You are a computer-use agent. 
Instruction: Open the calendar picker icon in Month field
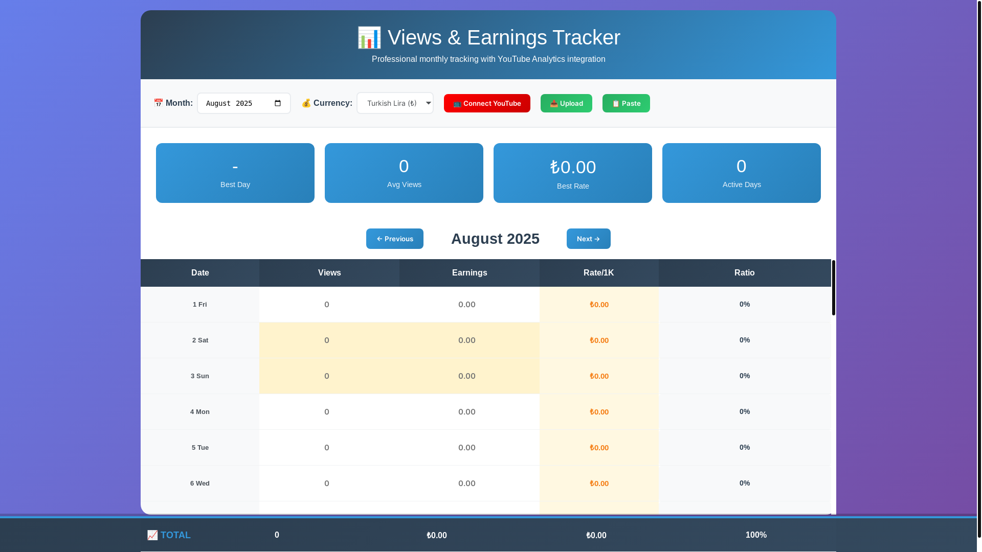(278, 103)
